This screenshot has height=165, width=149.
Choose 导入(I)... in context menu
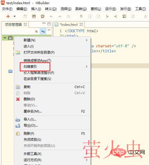pyautogui.click(x=52, y=119)
